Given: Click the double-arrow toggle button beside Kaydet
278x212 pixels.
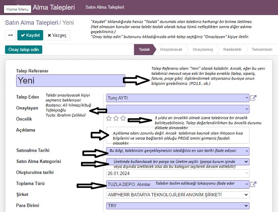Looking at the screenshot, I should coord(10,35).
